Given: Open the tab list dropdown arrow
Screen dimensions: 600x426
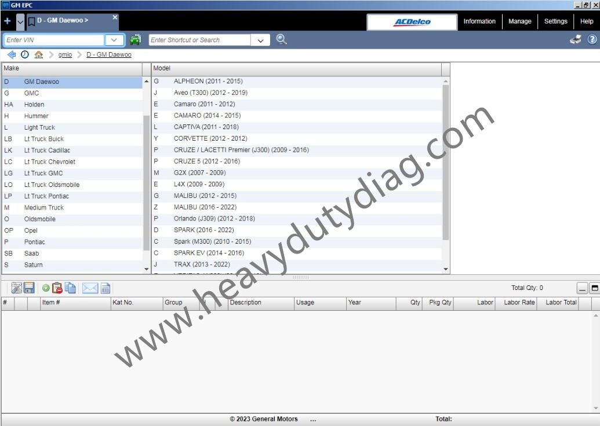Looking at the screenshot, I should coord(20,21).
